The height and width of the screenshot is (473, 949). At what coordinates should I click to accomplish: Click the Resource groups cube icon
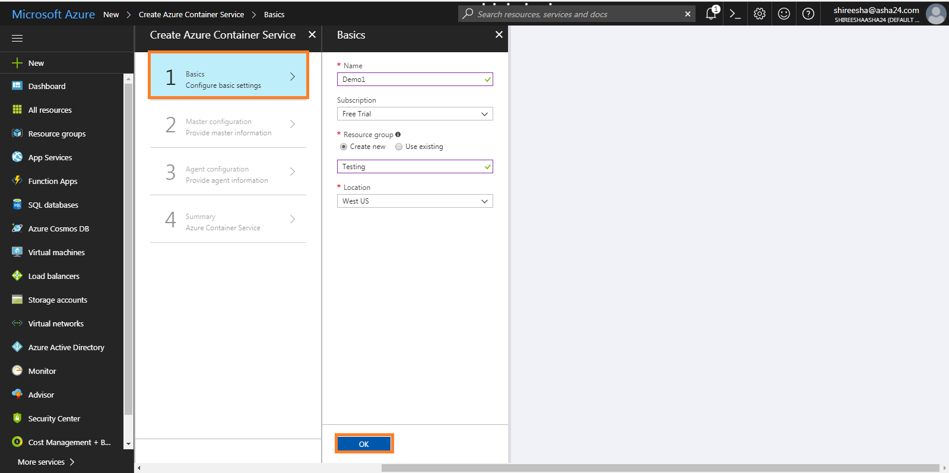[17, 134]
